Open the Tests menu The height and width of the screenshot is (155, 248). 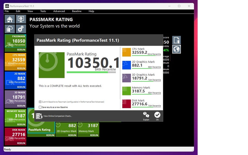coord(43,11)
